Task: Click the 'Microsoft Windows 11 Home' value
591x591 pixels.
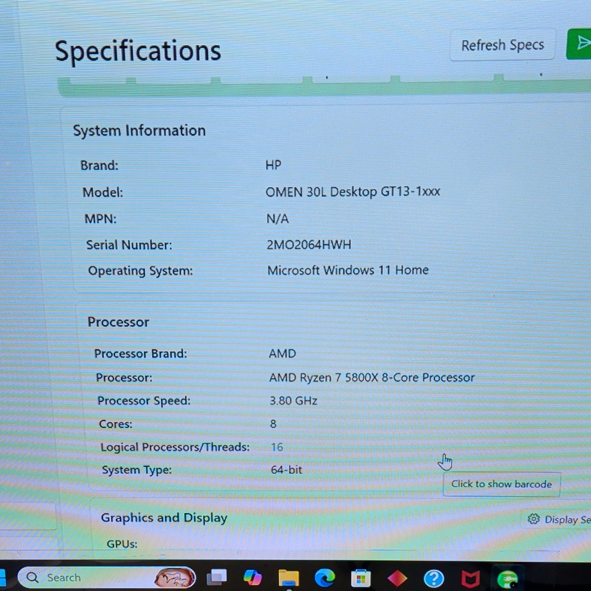Action: pos(348,270)
